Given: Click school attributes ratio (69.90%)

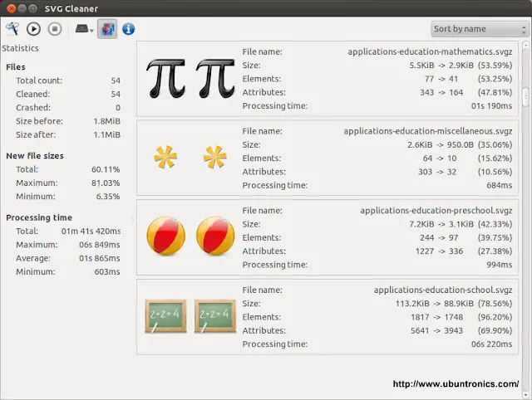Looking at the screenshot, I should tap(495, 330).
